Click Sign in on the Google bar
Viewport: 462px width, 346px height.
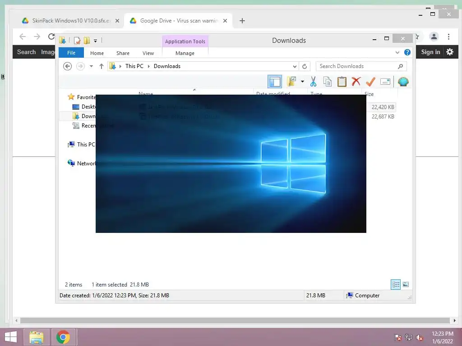pyautogui.click(x=430, y=52)
